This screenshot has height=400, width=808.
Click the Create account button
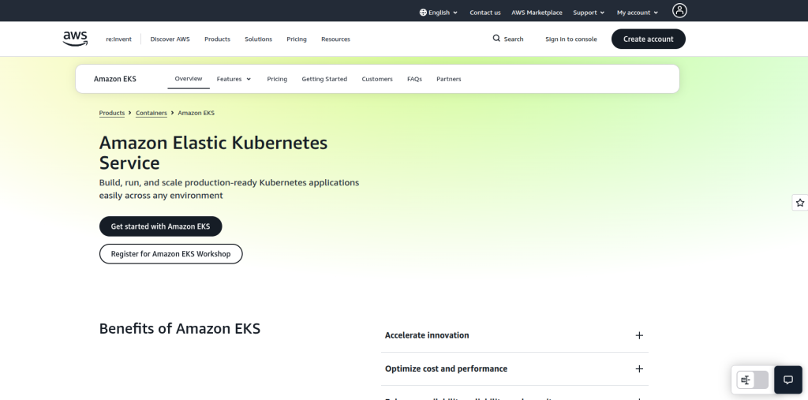click(x=649, y=39)
